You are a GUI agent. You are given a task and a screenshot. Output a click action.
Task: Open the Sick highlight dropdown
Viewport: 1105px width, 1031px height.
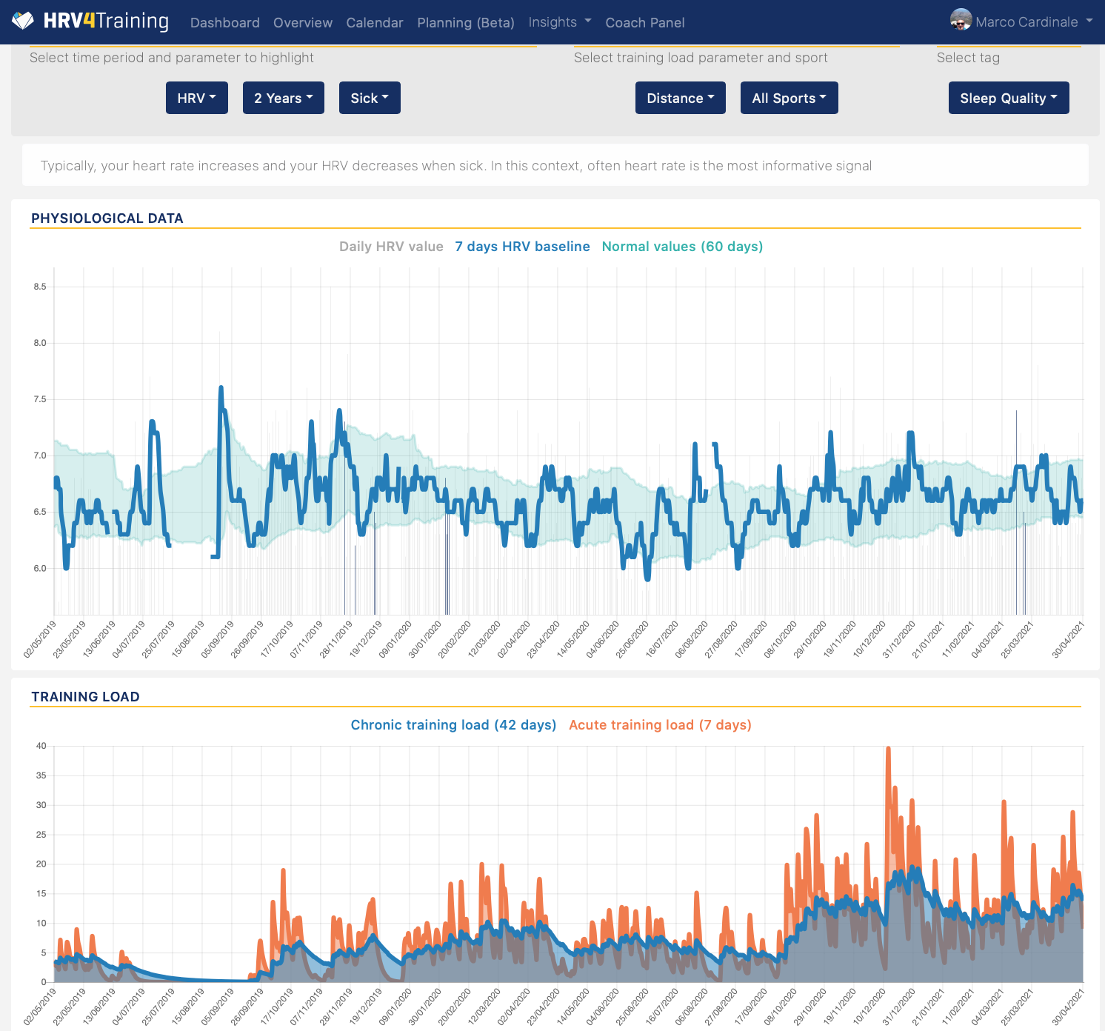tap(369, 98)
